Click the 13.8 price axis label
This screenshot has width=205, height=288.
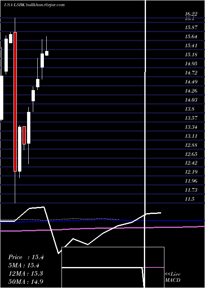(189, 109)
